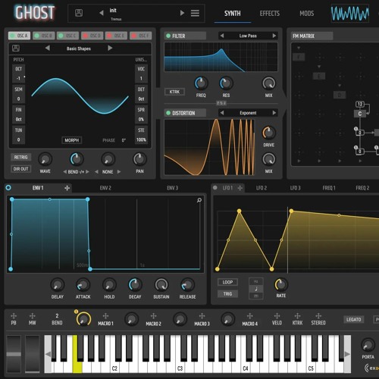Screen dimensions: 379x379
Task: Shift keyboard range higher with right arrow
Action: (347, 354)
